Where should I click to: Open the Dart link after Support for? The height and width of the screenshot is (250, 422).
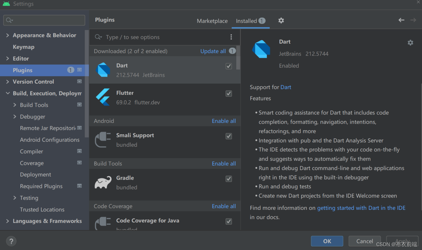click(286, 87)
